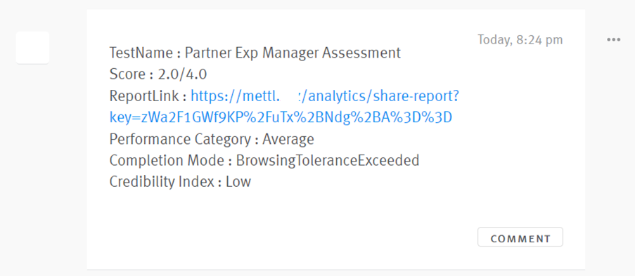Click the key=zWa2F1GWf9KP link portion
Viewport: 635px width, 276px height.
pos(281,118)
